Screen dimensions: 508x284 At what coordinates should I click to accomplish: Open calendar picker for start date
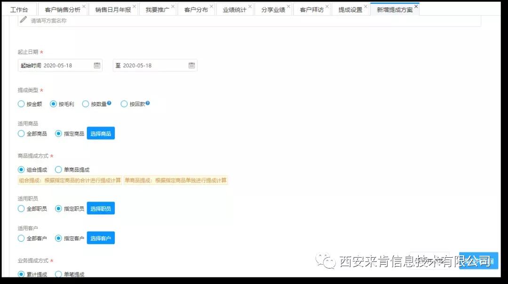97,65
